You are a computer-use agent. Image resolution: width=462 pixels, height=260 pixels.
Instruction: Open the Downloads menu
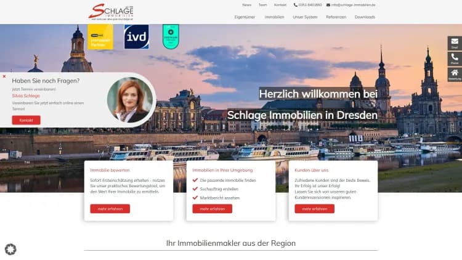click(x=365, y=17)
